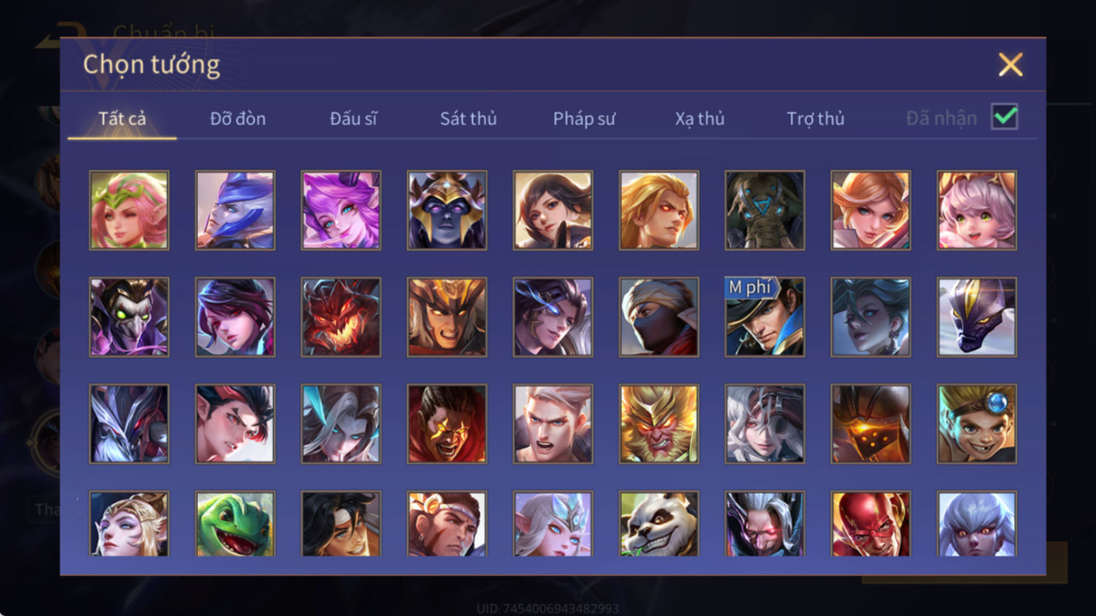
Task: Select the boy with blue gem headband
Action: pyautogui.click(x=976, y=424)
